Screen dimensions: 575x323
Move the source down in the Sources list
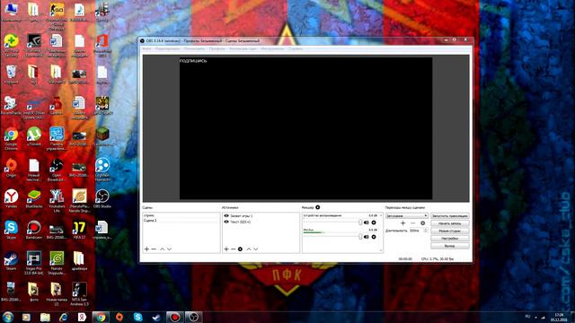click(255, 249)
